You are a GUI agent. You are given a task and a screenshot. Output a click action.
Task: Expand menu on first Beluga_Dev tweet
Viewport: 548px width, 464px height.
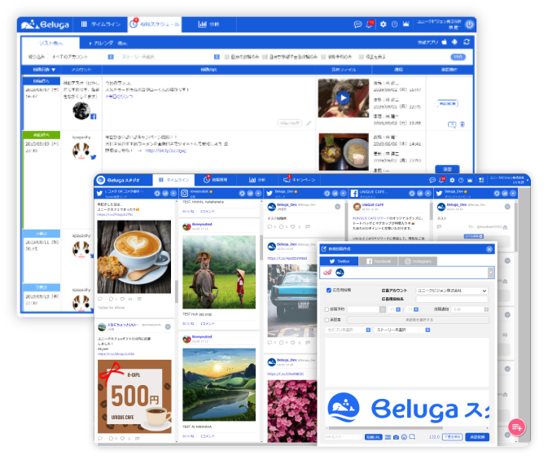click(x=338, y=207)
